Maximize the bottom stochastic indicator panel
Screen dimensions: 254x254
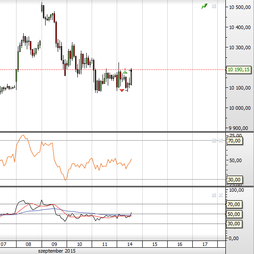coord(214,195)
